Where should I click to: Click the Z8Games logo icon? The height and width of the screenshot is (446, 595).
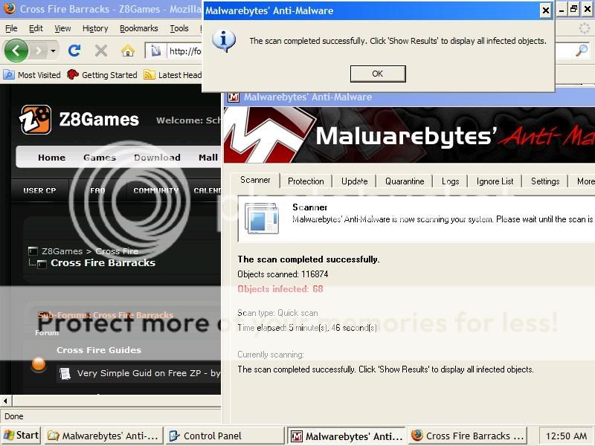click(x=36, y=120)
